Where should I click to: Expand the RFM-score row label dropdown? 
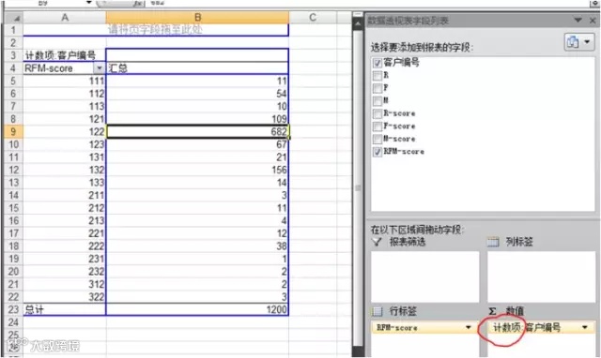coord(468,327)
